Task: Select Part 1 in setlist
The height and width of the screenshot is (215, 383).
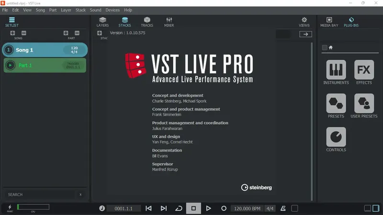Action: click(45, 65)
